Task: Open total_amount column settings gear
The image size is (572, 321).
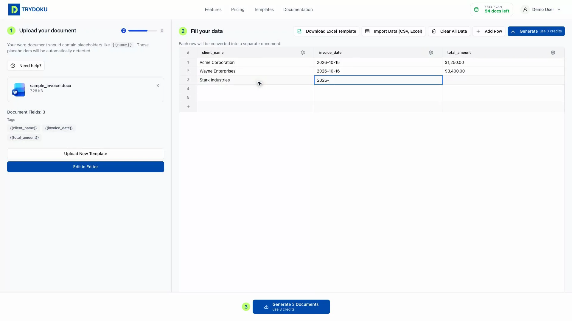Action: tap(553, 53)
